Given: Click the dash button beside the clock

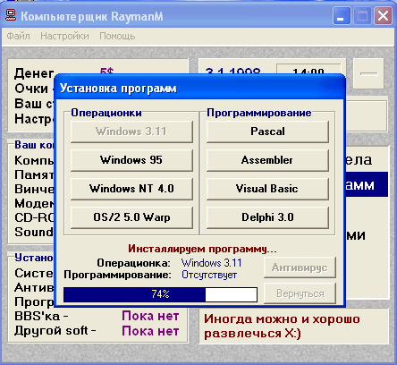Looking at the screenshot, I should pyautogui.click(x=368, y=73).
